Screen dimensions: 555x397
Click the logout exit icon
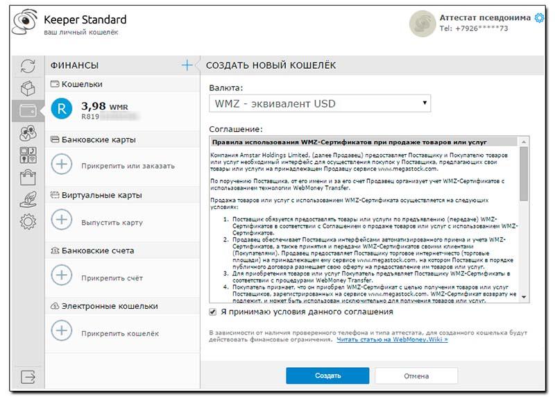(x=28, y=377)
